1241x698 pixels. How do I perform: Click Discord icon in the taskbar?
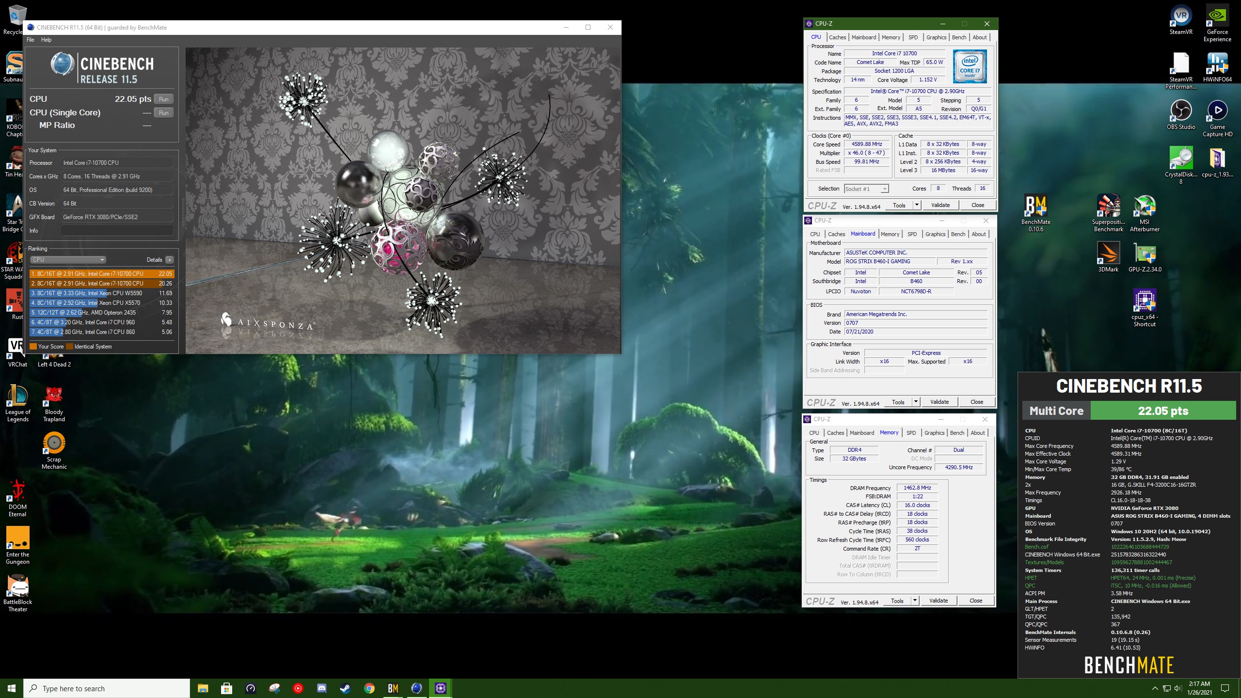click(x=321, y=688)
